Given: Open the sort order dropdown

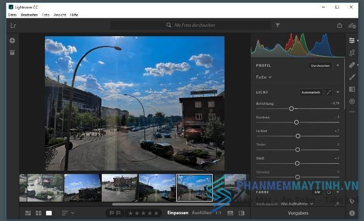Looking at the screenshot, I should pyautogui.click(x=68, y=213).
